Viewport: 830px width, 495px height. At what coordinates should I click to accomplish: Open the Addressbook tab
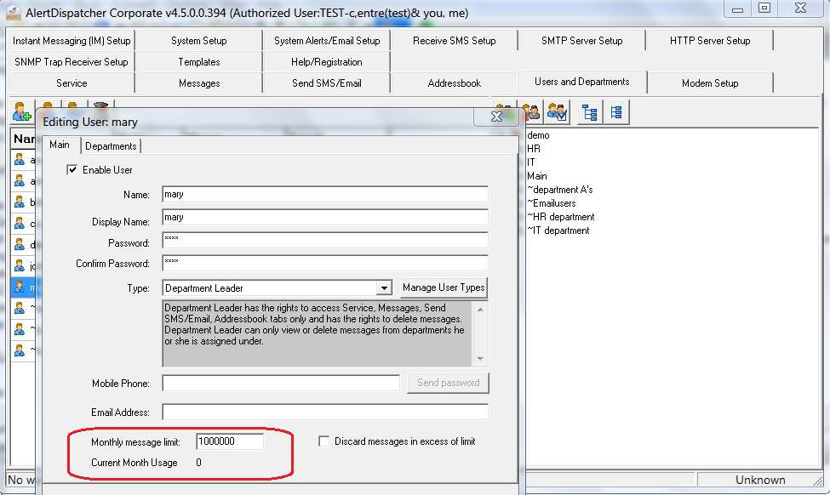tap(455, 83)
